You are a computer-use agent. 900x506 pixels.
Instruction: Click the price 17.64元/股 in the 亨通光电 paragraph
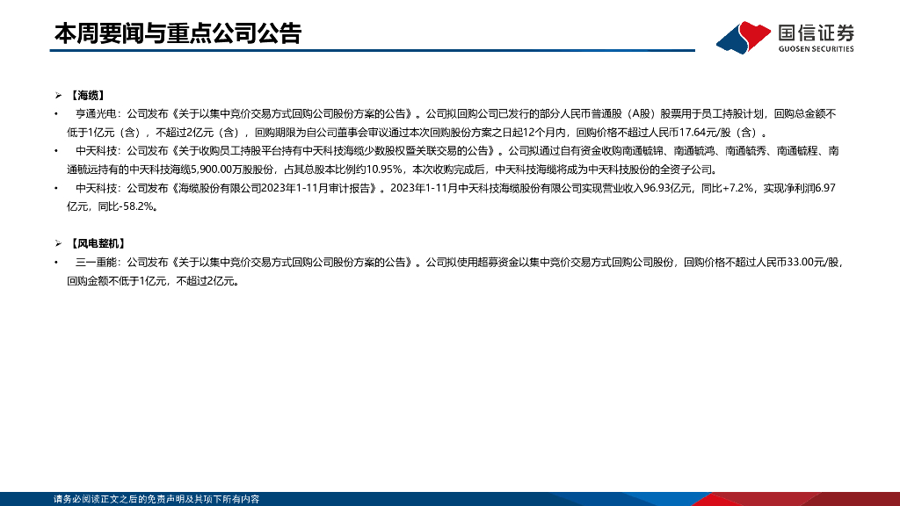(x=705, y=133)
